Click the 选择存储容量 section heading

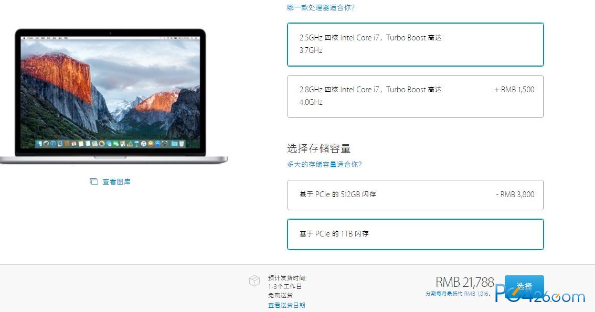[319, 148]
